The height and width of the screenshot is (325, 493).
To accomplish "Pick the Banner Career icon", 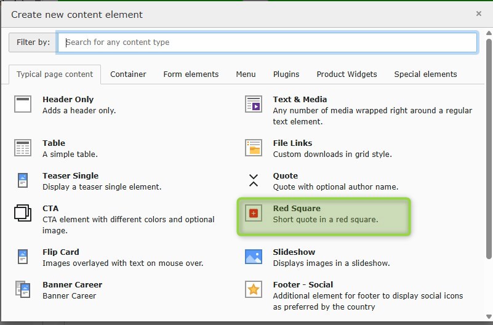I will pyautogui.click(x=23, y=289).
